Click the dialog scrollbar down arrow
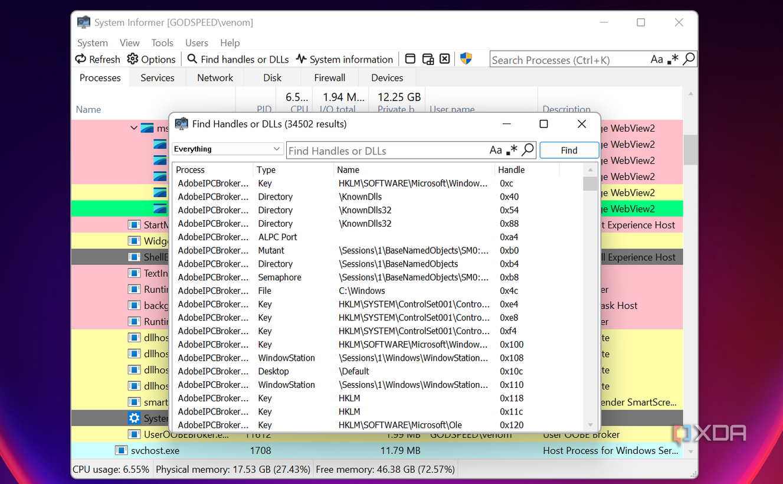Screen dimensions: 783x484 click(x=590, y=425)
